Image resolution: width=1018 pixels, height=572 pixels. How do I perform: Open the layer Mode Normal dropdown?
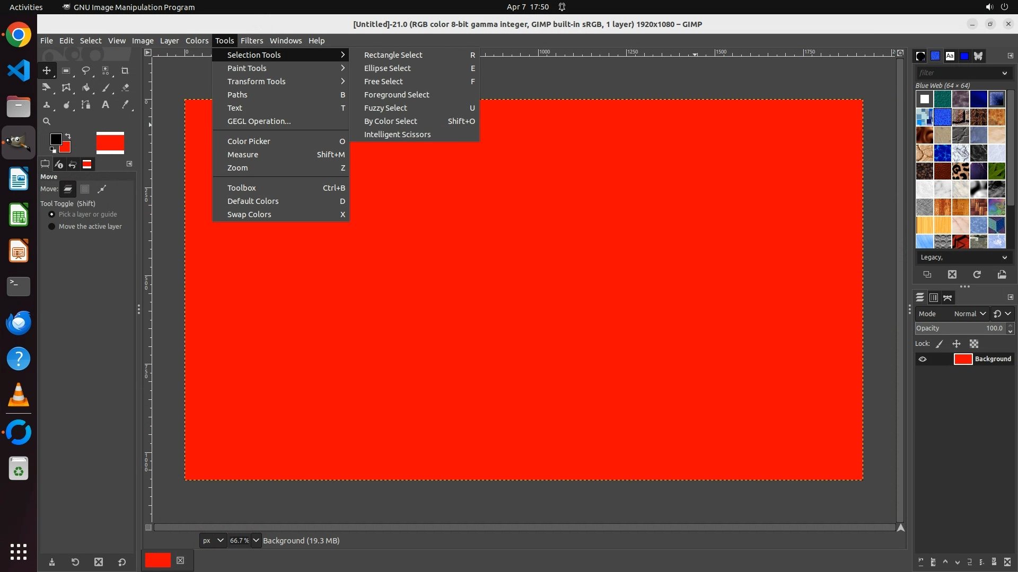coord(969,314)
